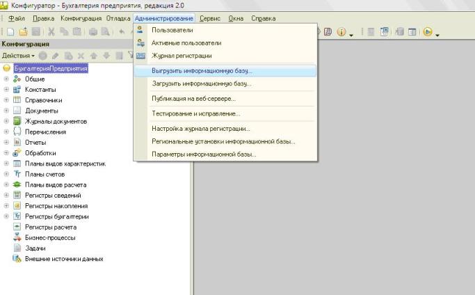Choose Тестирование и исправление
475x295 pixels.
[225, 113]
